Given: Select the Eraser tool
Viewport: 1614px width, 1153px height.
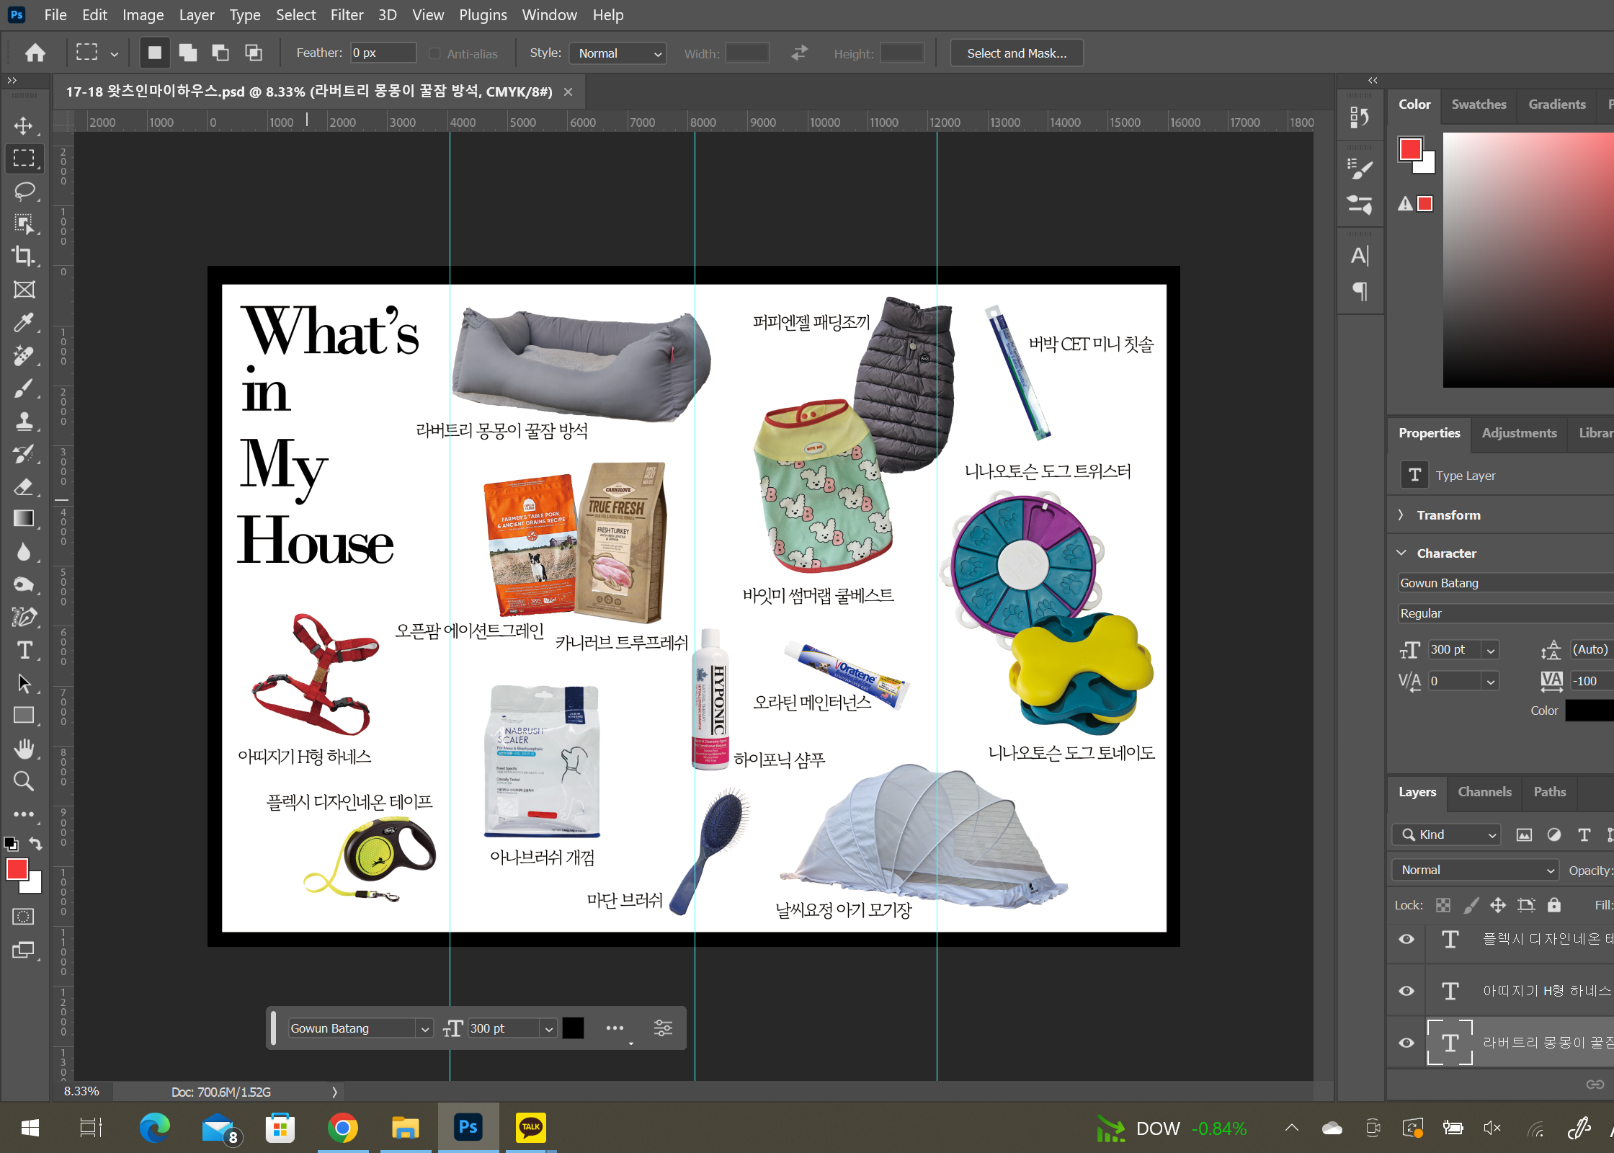Looking at the screenshot, I should pos(24,486).
